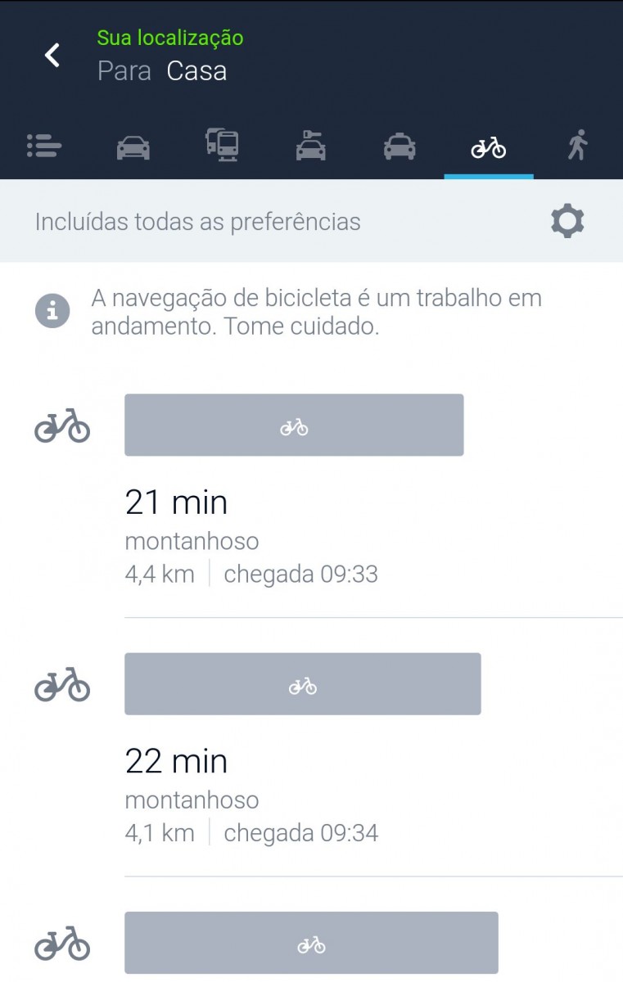Image resolution: width=623 pixels, height=982 pixels.
Task: Tap the second route's gray bike bar
Action: pos(302,684)
